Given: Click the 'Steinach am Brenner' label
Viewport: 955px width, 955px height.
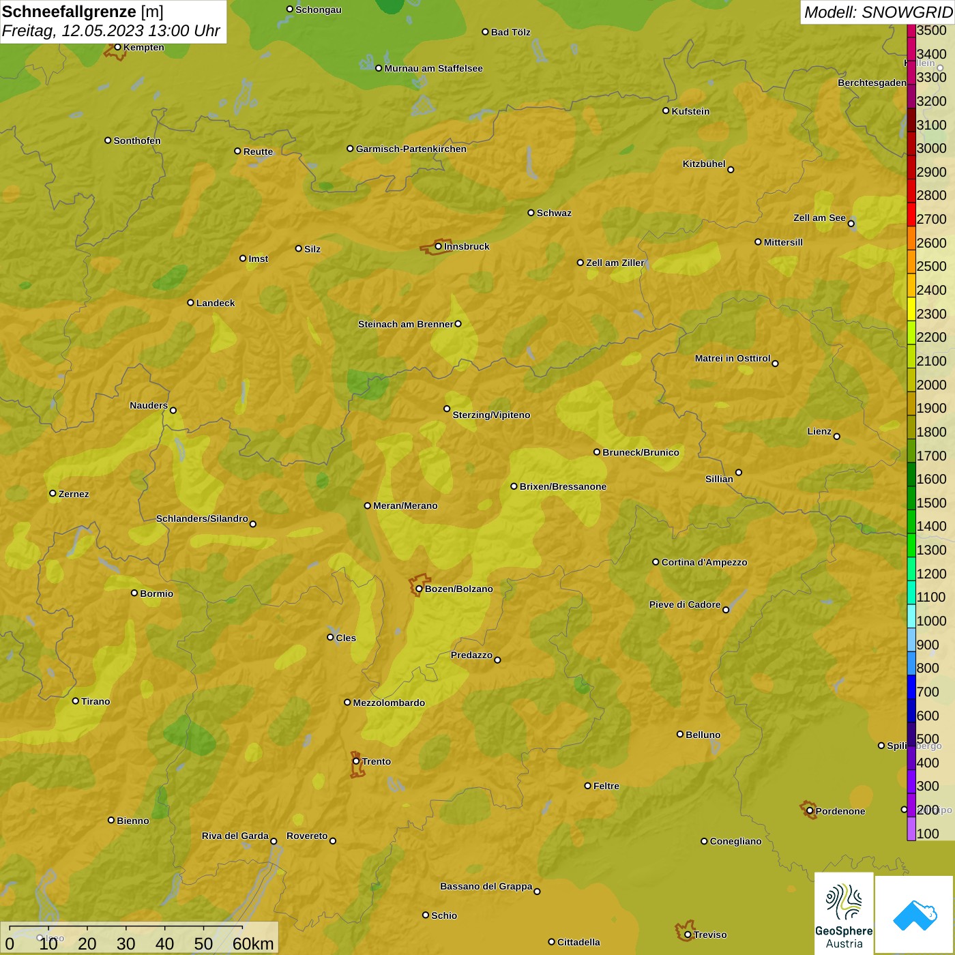Looking at the screenshot, I should (405, 324).
